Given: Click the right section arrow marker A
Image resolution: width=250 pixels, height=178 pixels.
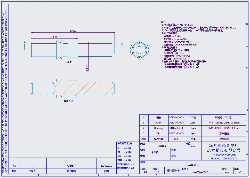Looking at the screenshot, I should pos(122,44).
